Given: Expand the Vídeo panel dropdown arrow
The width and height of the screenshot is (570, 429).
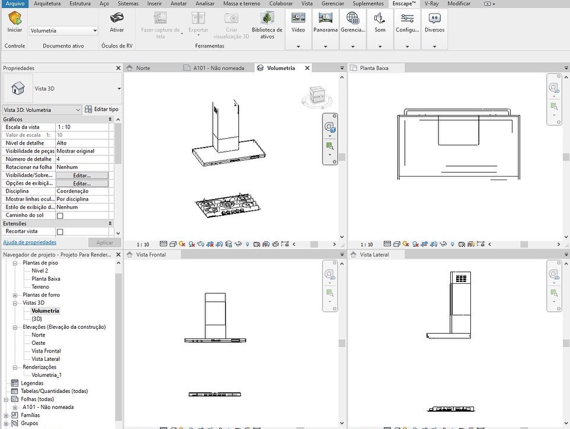Looking at the screenshot, I should click(x=298, y=46).
